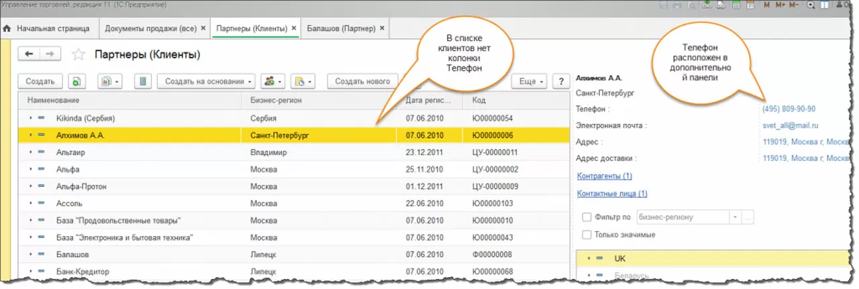Screen dimensions: 859x289
Task: Select the Банк-Кредитор row
Action: click(x=294, y=272)
